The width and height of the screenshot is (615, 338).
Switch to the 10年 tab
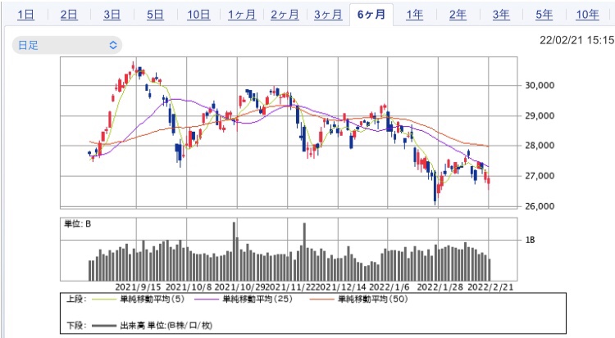click(x=588, y=15)
